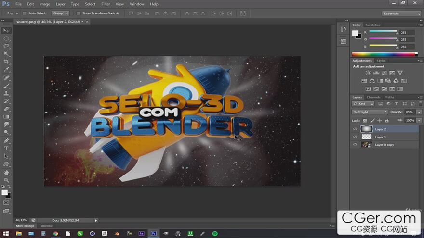Image resolution: width=424 pixels, height=238 pixels.
Task: Add a Levels adjustment
Action: (376, 73)
